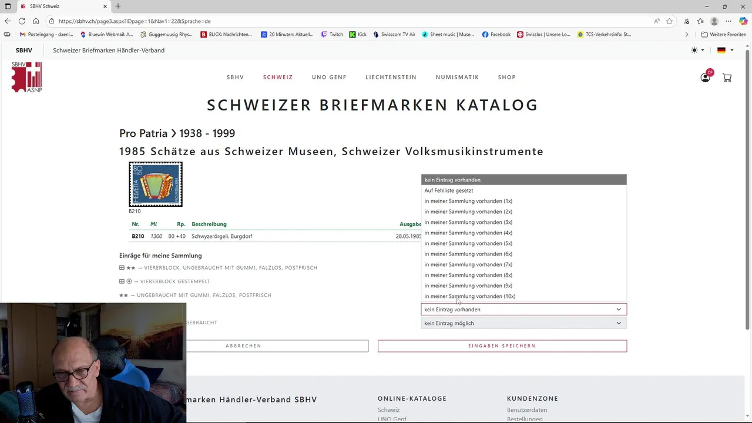Open the LIECHTENSTEIN navigation item
752x423 pixels.
(391, 77)
